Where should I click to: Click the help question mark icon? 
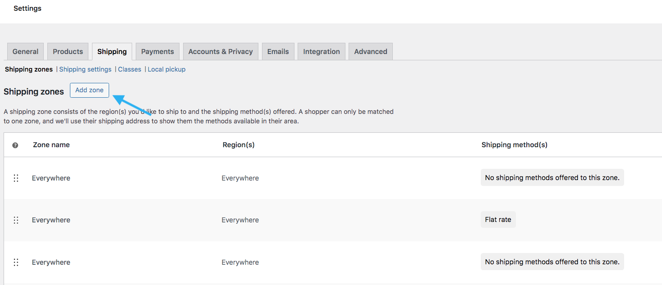[15, 145]
